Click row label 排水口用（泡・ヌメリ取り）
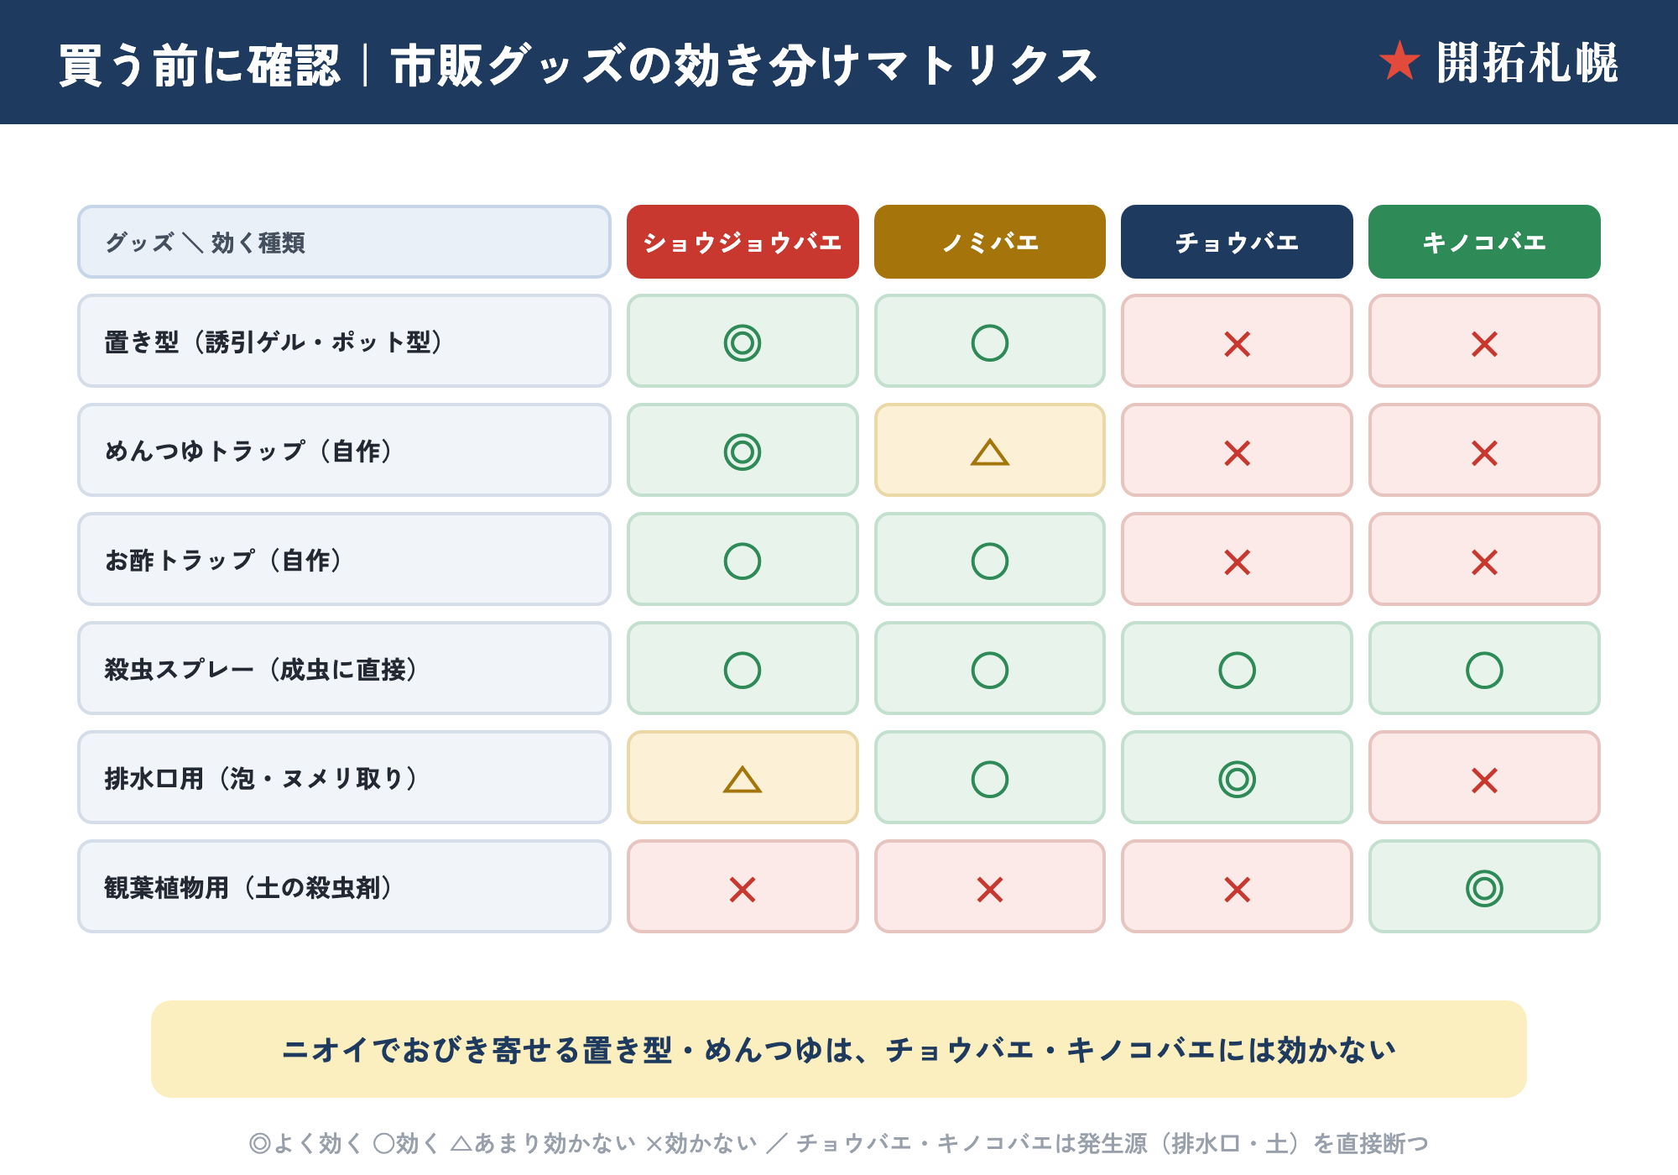1678x1175 pixels. click(344, 777)
